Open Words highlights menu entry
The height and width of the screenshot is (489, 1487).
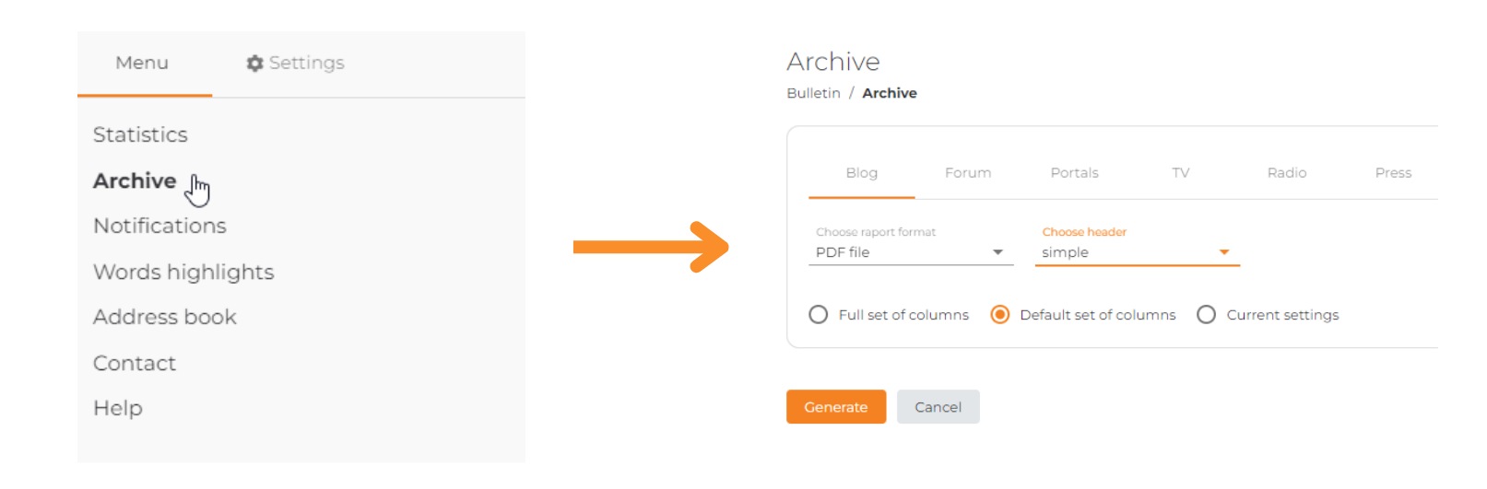183,272
